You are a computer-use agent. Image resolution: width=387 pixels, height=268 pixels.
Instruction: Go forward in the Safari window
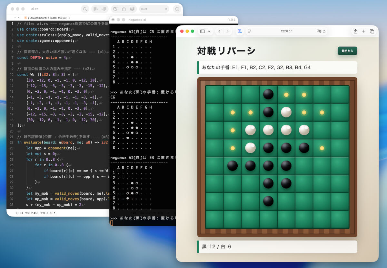(228, 31)
